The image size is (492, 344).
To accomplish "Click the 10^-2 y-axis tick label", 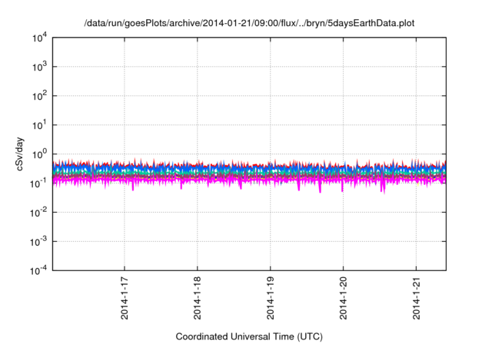I will [38, 213].
